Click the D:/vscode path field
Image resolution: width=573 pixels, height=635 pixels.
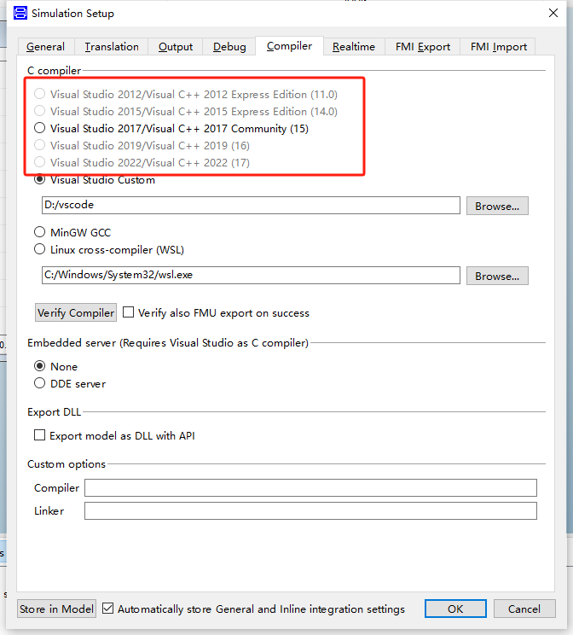[251, 205]
